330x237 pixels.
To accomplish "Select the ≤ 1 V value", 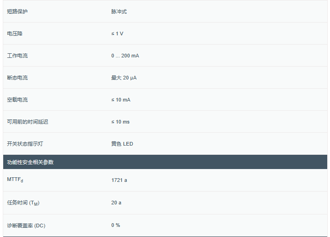I will coord(117,34).
